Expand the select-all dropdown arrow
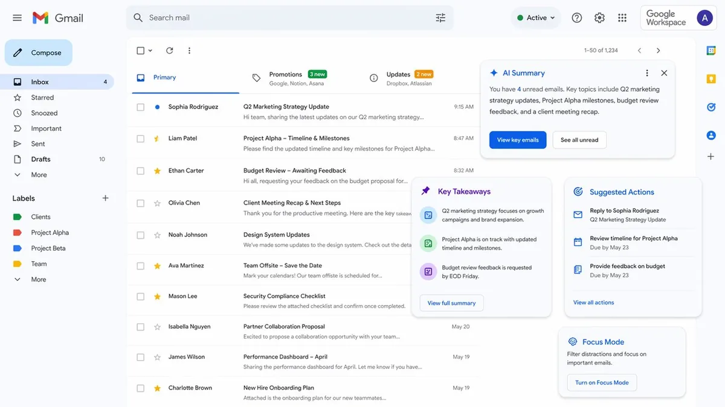The image size is (725, 407). 150,51
